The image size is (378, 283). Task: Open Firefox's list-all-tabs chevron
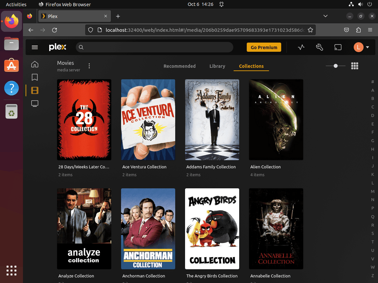tap(325, 16)
